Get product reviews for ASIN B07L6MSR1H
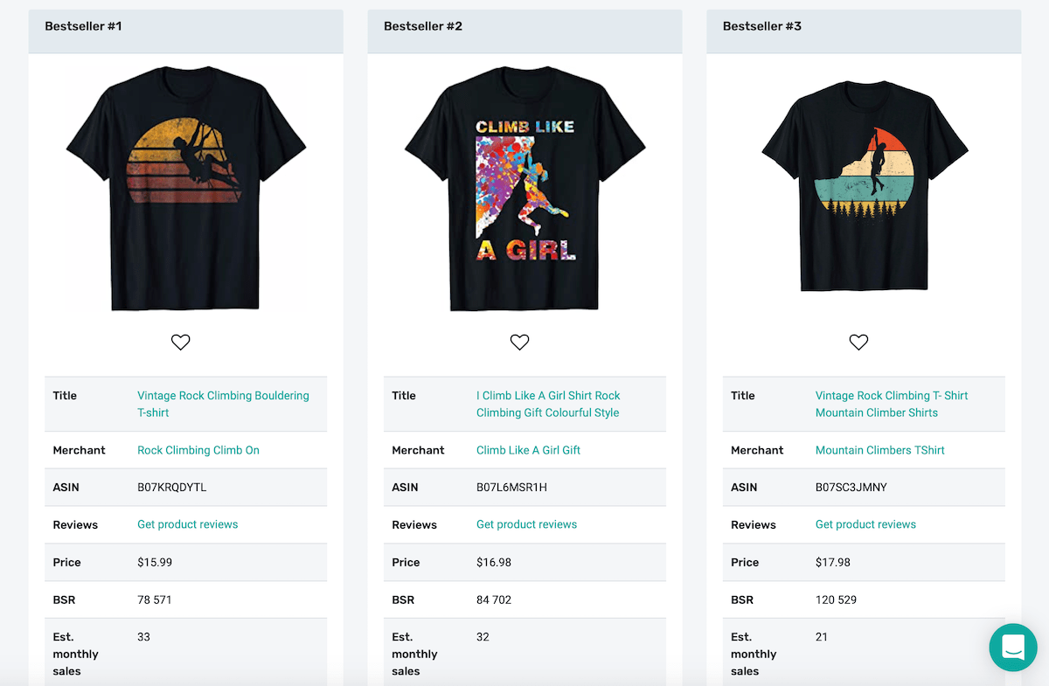This screenshot has height=686, width=1049. [x=526, y=524]
